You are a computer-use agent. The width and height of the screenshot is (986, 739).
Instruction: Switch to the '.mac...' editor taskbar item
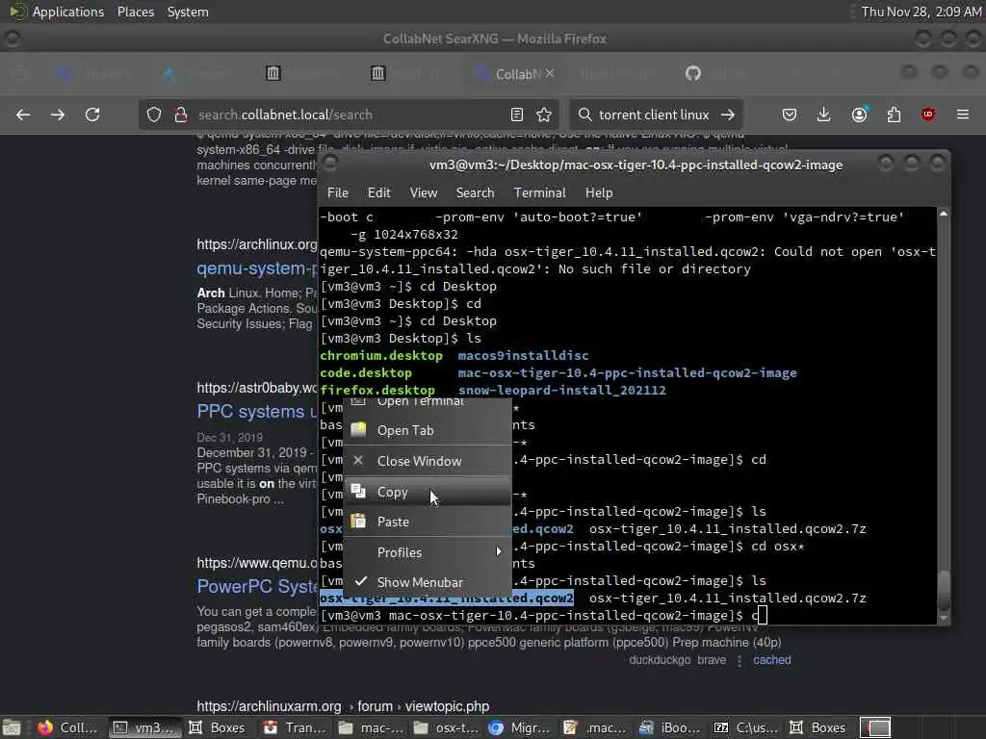[x=595, y=727]
